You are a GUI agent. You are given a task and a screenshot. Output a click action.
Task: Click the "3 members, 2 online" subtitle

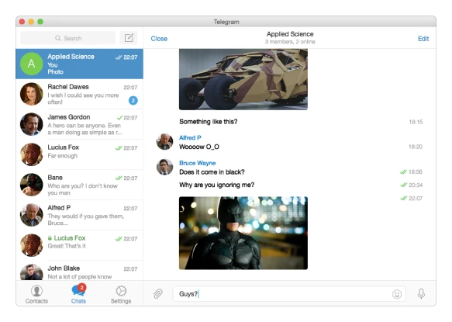(290, 42)
